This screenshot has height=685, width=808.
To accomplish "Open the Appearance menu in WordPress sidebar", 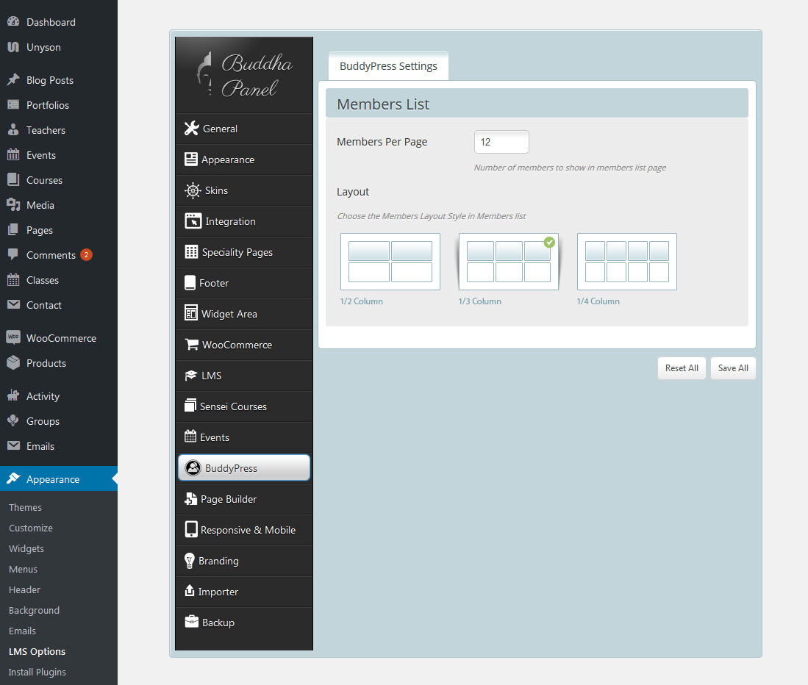I will [53, 479].
